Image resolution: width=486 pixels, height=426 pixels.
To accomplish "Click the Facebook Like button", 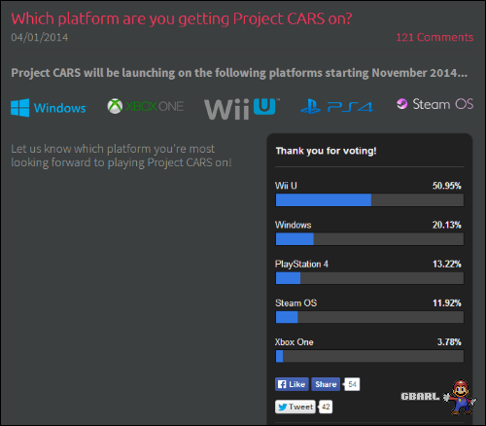I will coord(292,384).
